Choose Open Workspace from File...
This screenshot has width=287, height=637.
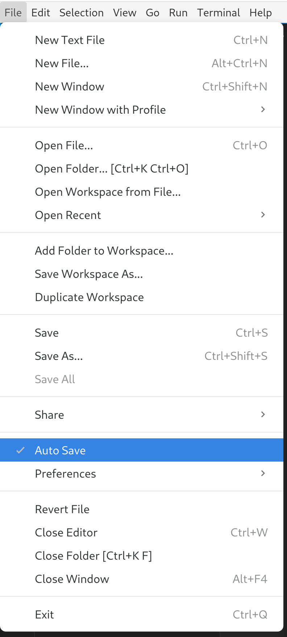click(x=108, y=192)
